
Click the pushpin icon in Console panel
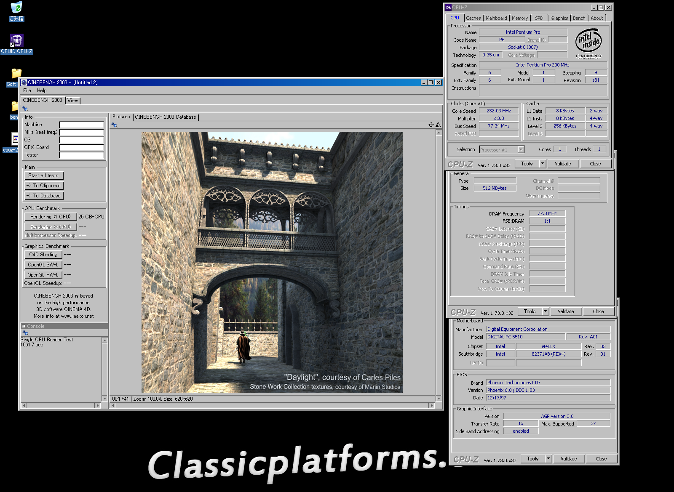(x=25, y=333)
